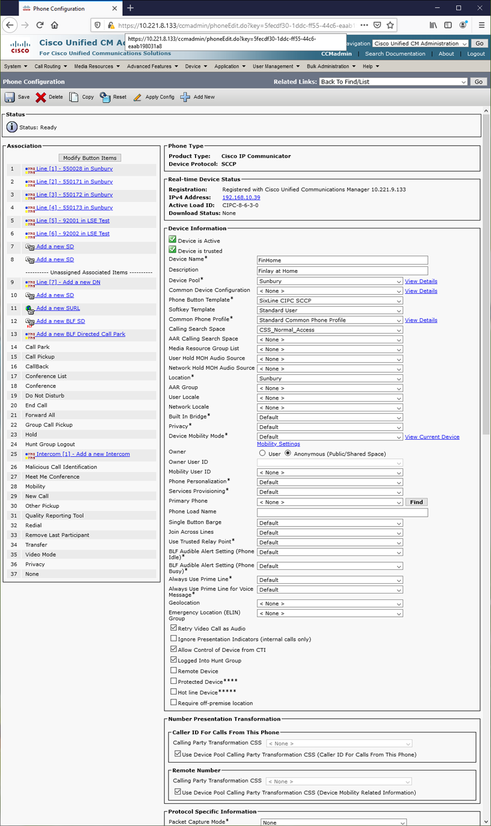Expand the Calling Search Space dropdown
The height and width of the screenshot is (826, 491).
330,330
